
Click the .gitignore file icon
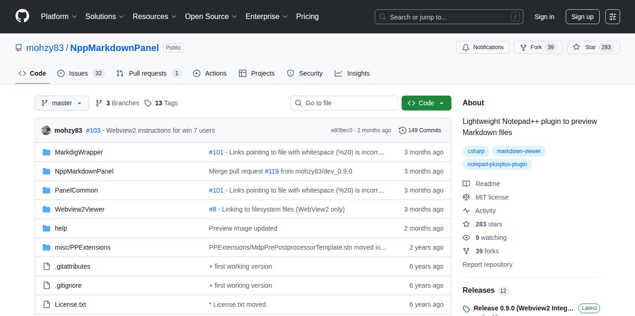click(x=46, y=285)
